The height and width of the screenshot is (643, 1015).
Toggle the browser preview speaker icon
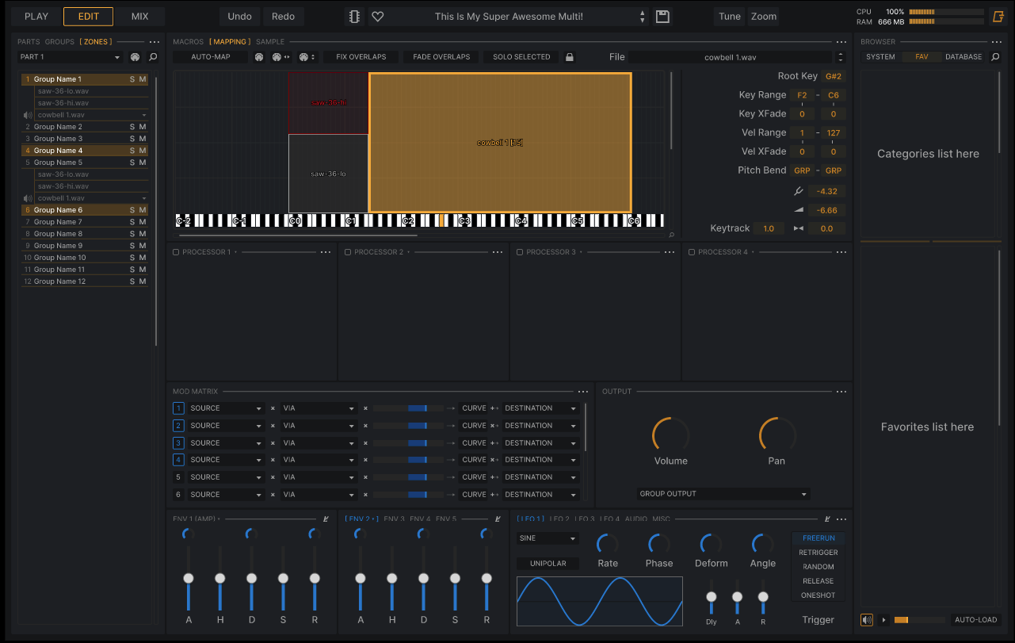(x=867, y=620)
